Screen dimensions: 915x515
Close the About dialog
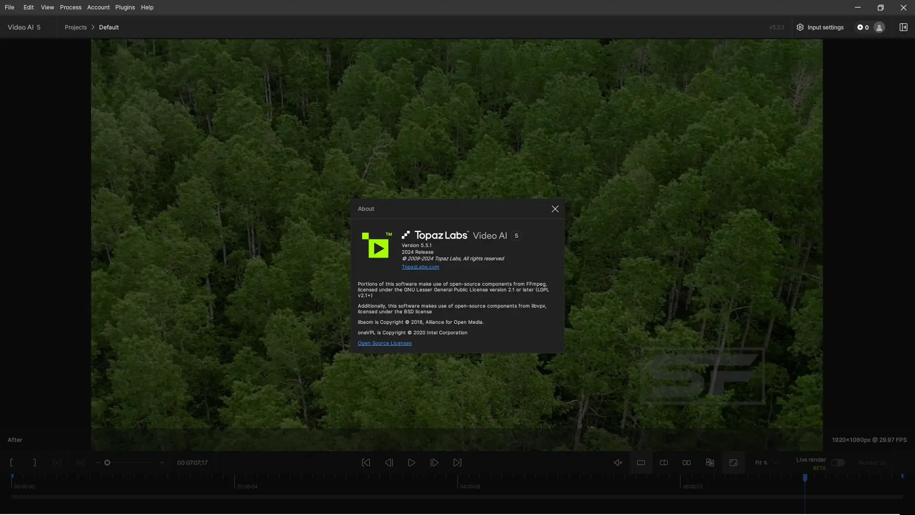tap(555, 209)
